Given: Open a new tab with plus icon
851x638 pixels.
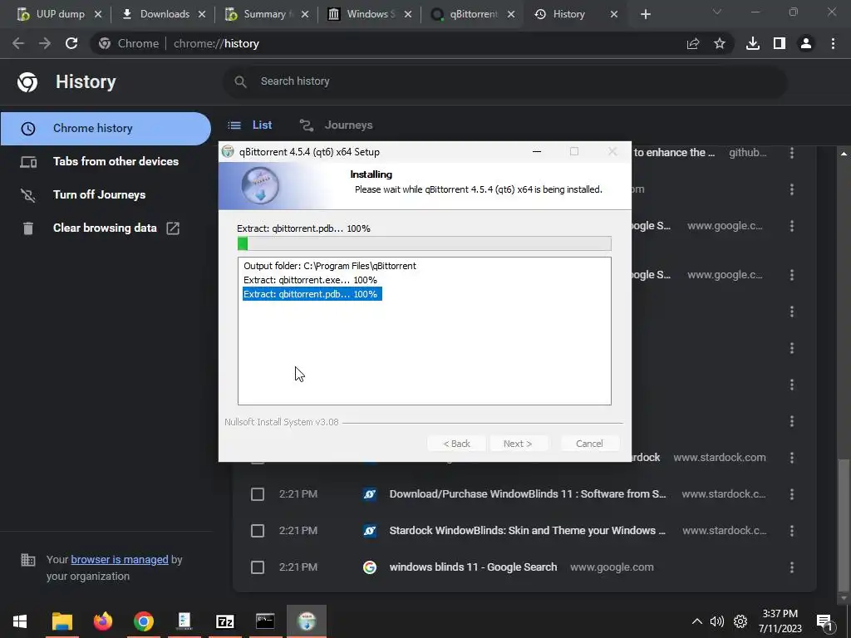Looking at the screenshot, I should click(x=645, y=14).
